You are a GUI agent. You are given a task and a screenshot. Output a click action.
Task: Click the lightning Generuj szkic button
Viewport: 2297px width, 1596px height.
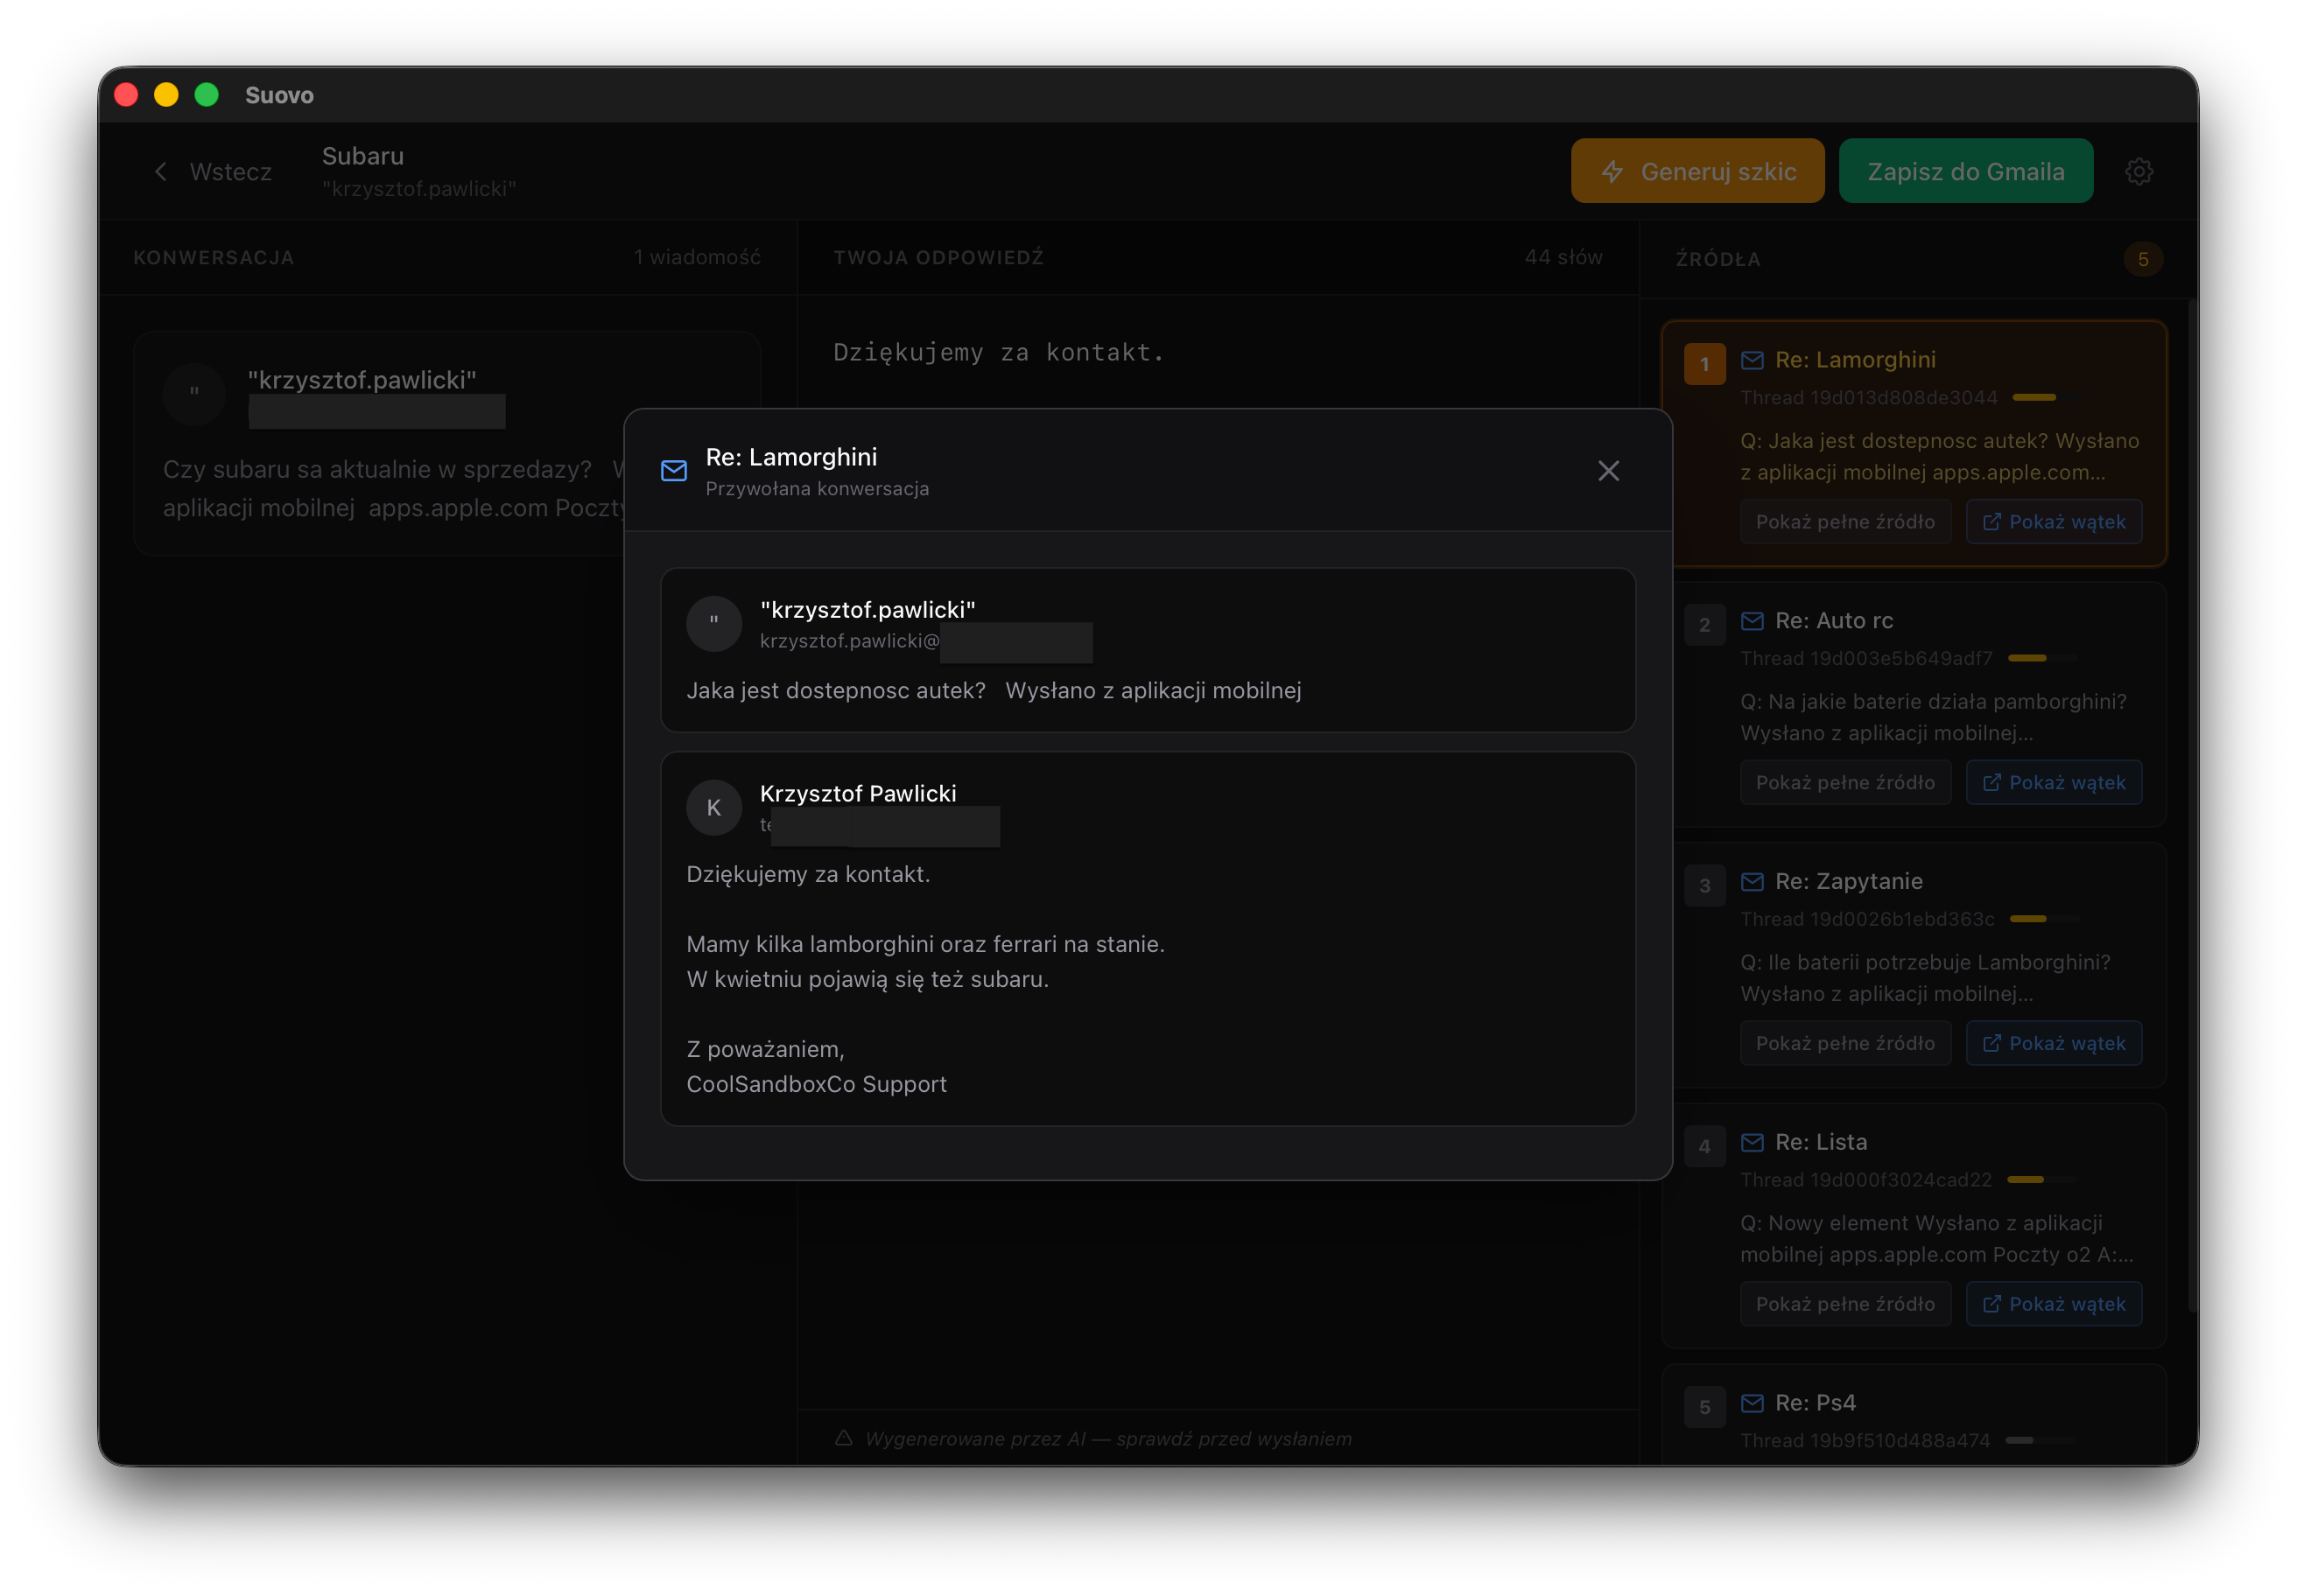1696,171
